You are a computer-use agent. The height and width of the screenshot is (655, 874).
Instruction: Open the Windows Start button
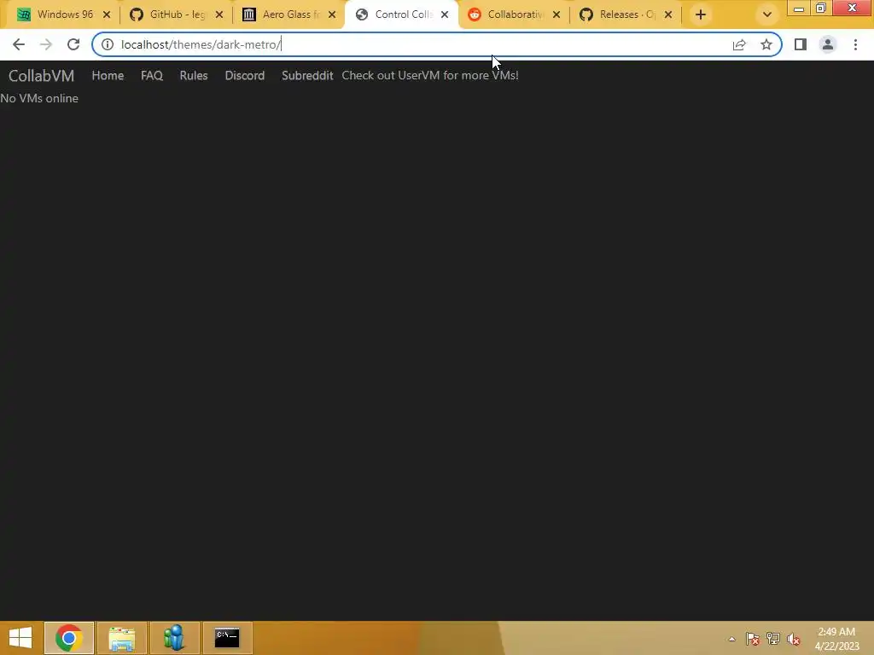click(20, 638)
